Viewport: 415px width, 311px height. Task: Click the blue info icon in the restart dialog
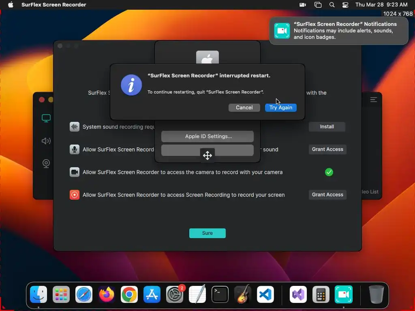pyautogui.click(x=131, y=85)
